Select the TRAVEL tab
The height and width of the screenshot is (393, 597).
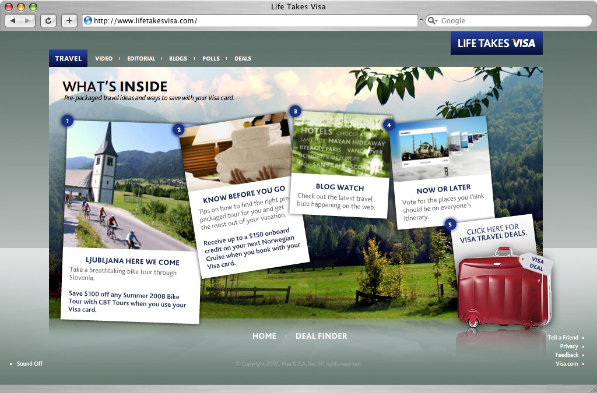click(x=68, y=58)
